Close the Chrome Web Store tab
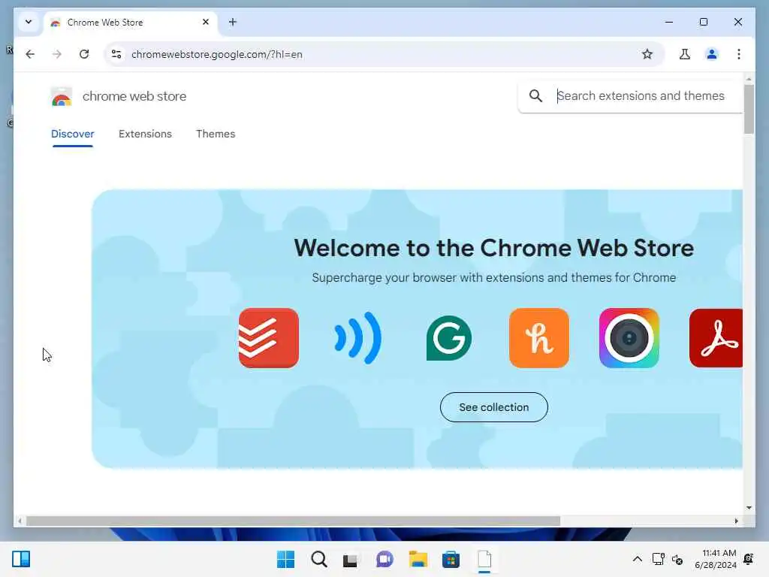 (206, 22)
